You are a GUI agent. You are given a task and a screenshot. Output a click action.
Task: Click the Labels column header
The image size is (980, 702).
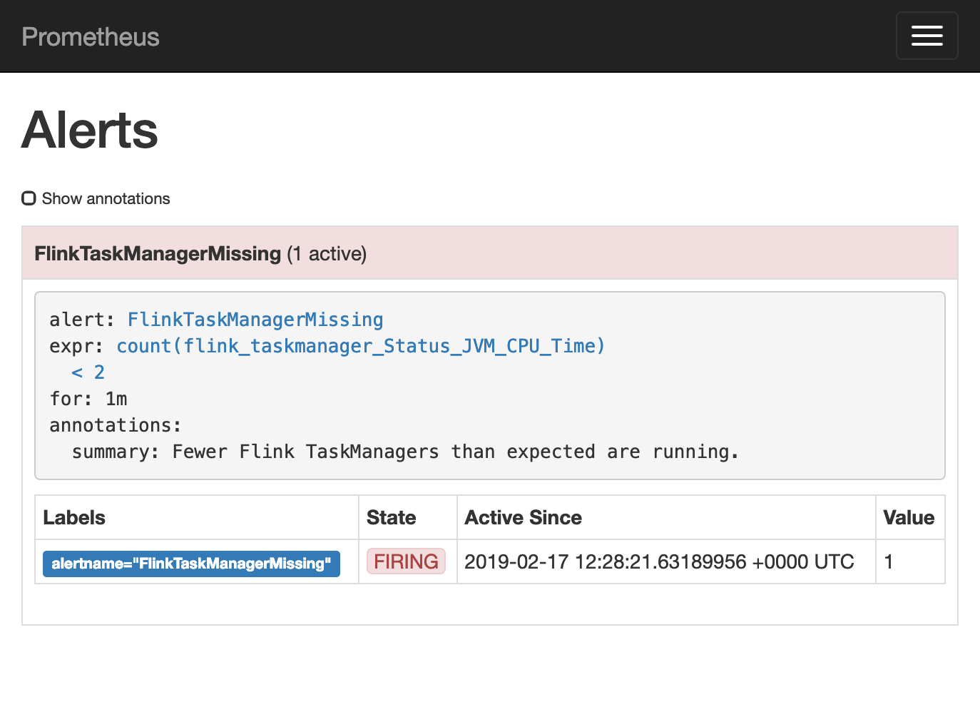point(74,518)
